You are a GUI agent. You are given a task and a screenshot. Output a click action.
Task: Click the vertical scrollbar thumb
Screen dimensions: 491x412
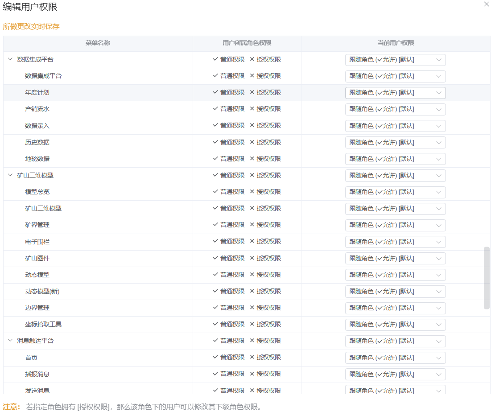487,277
